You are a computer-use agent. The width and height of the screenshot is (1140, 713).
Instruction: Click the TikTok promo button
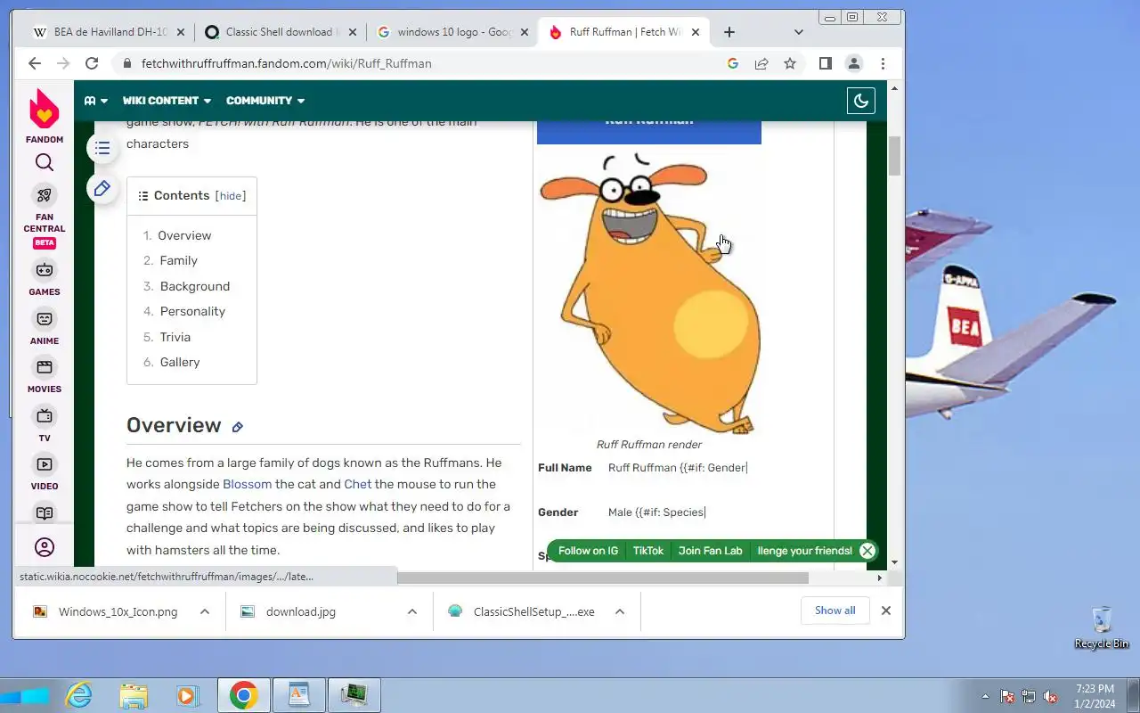coord(648,551)
